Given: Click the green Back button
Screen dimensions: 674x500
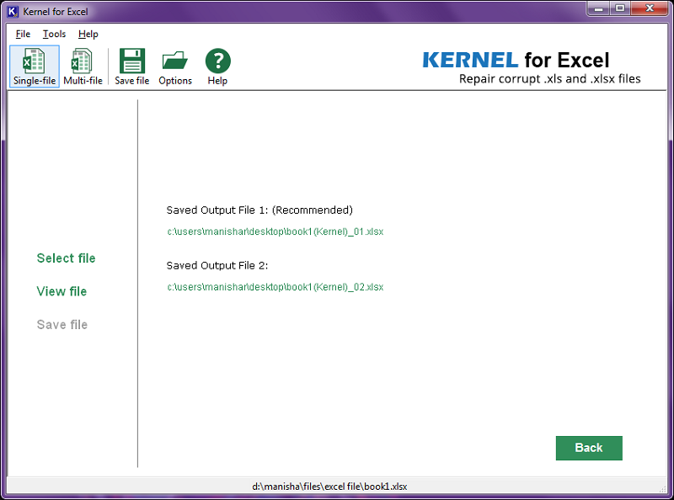Looking at the screenshot, I should tap(589, 448).
